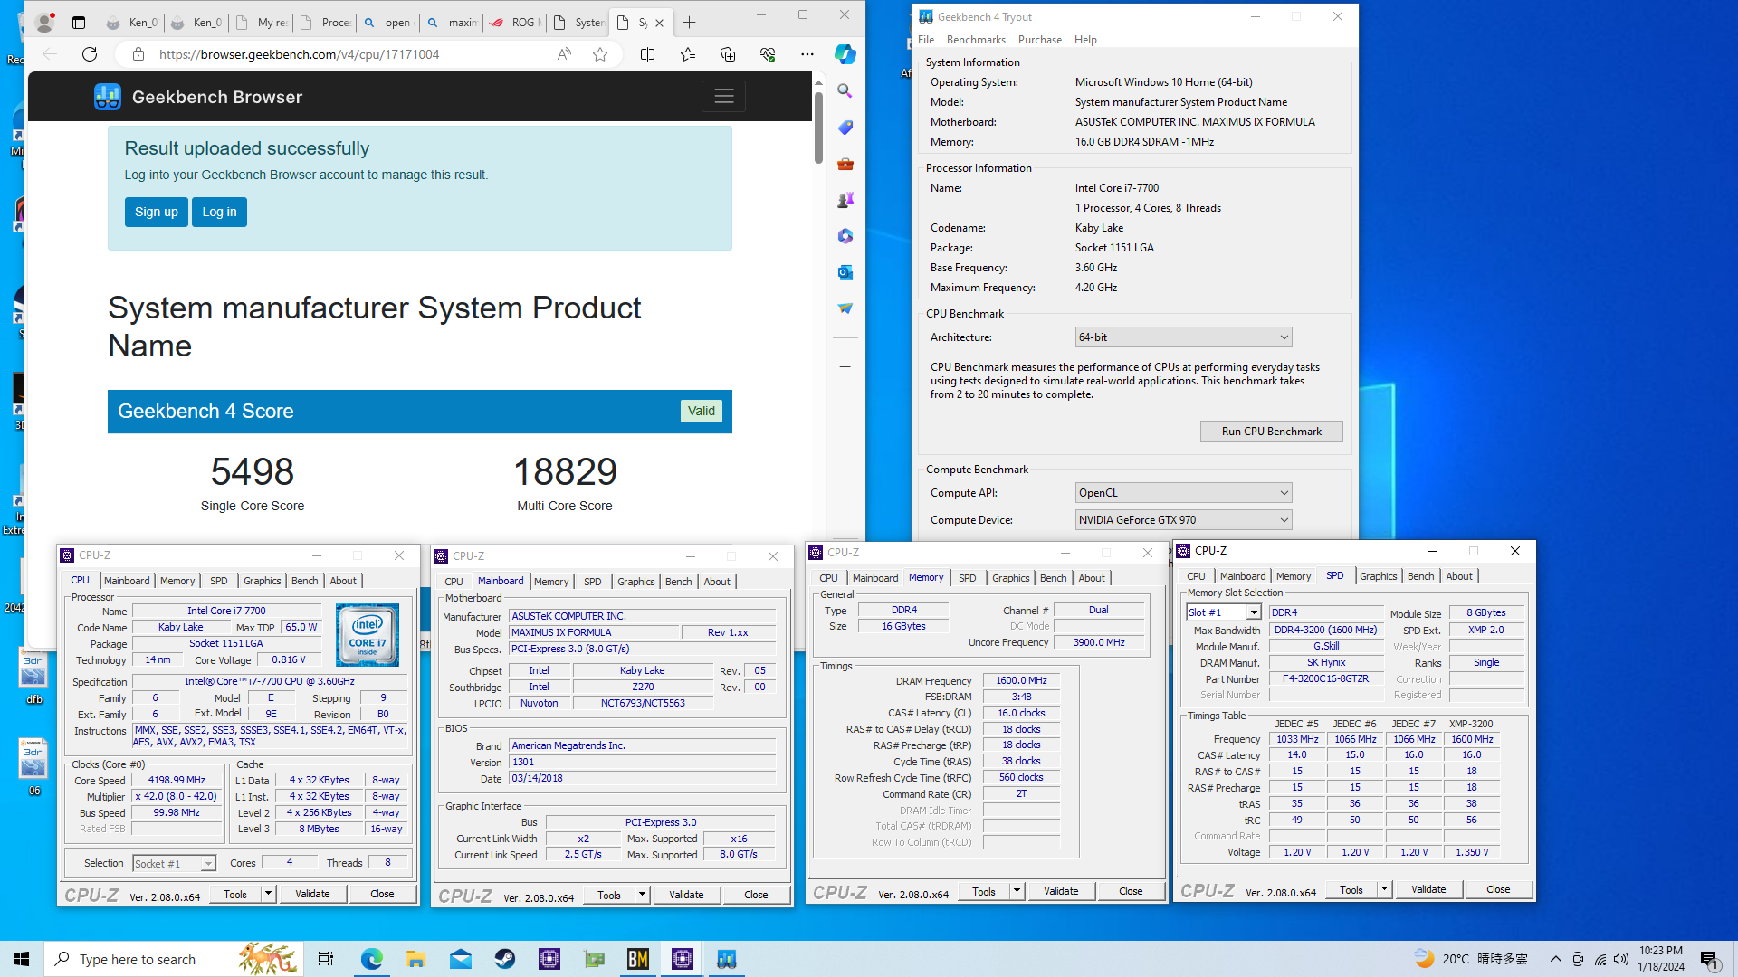Click Part Number F4-3200C16-8GTZR field

coord(1326,678)
